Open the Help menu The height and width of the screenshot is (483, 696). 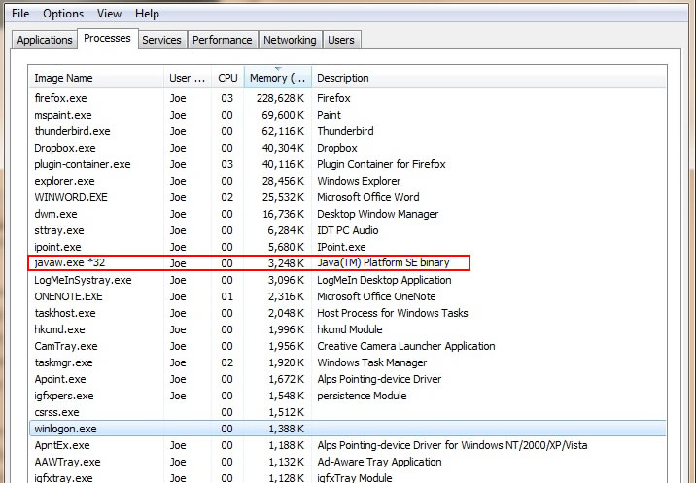tap(147, 14)
